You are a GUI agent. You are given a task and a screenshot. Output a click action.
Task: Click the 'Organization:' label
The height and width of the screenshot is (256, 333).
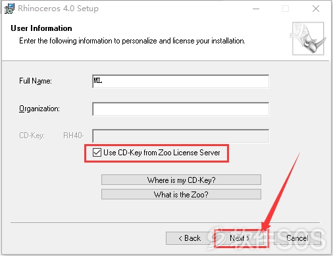click(39, 109)
